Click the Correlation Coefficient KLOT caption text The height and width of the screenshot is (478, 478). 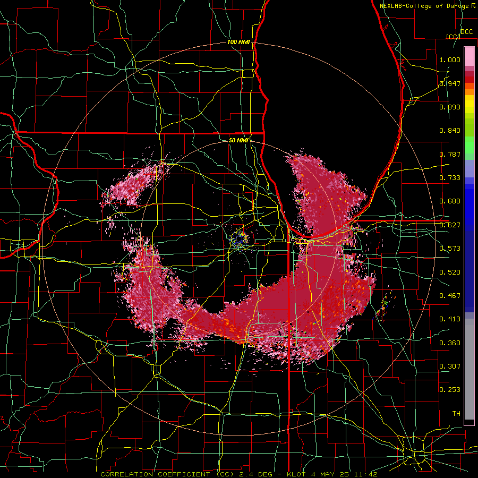tap(238, 474)
